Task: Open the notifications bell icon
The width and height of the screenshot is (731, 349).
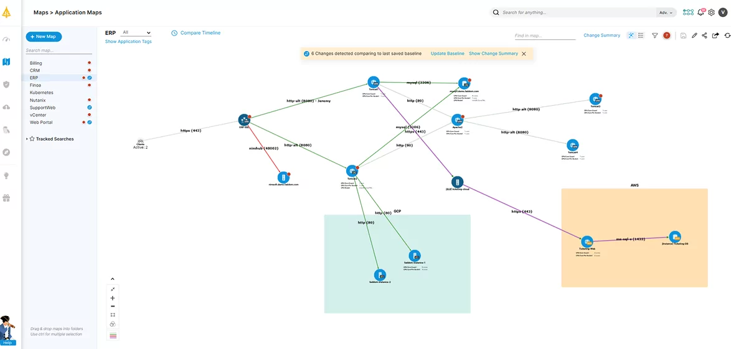Action: (701, 12)
